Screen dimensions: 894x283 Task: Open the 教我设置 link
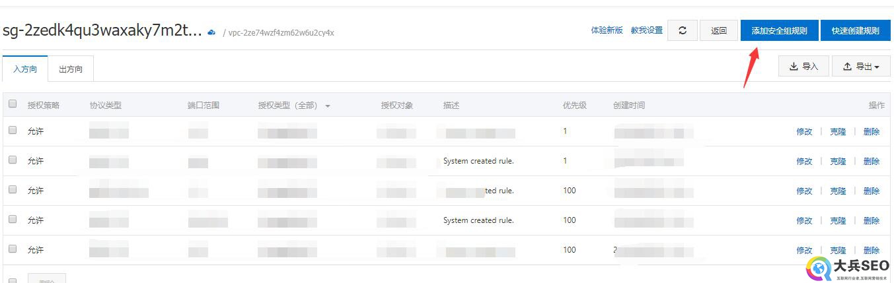pos(646,30)
